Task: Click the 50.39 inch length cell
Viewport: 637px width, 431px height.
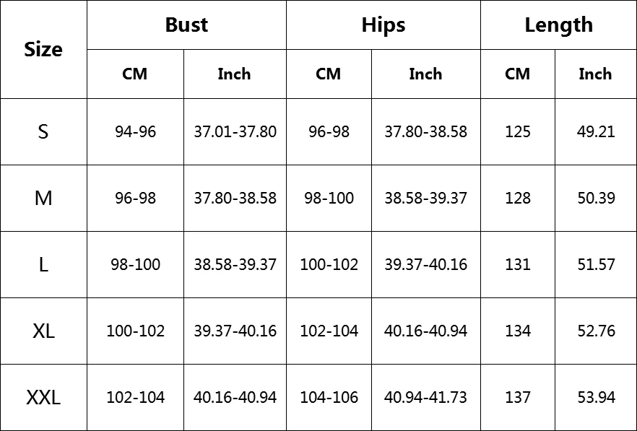Action: point(596,198)
